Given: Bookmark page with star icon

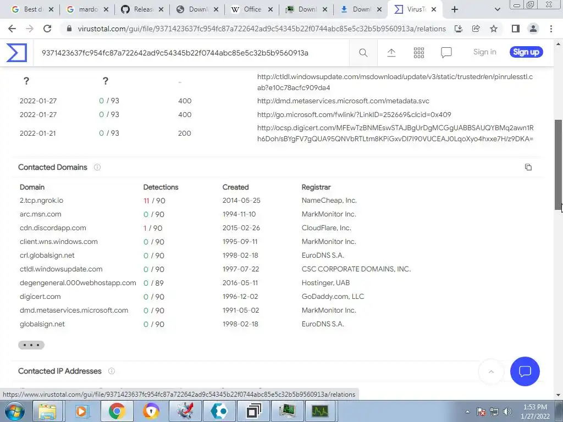Looking at the screenshot, I should [x=494, y=29].
